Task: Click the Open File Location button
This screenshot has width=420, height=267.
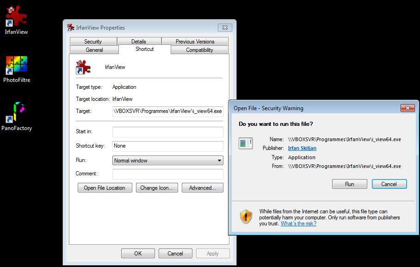Action: pos(105,188)
